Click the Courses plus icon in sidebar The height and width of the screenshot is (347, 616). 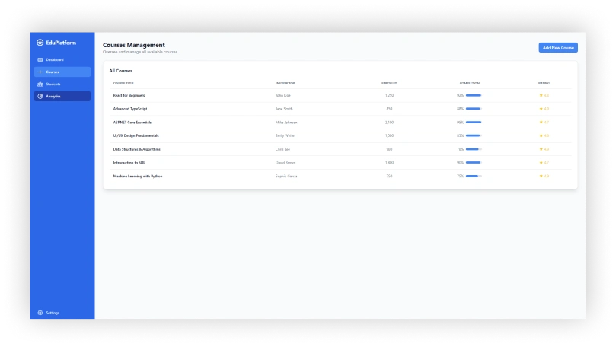40,72
